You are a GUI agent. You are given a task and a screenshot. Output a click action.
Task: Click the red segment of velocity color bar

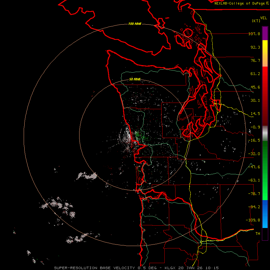[x=265, y=96]
